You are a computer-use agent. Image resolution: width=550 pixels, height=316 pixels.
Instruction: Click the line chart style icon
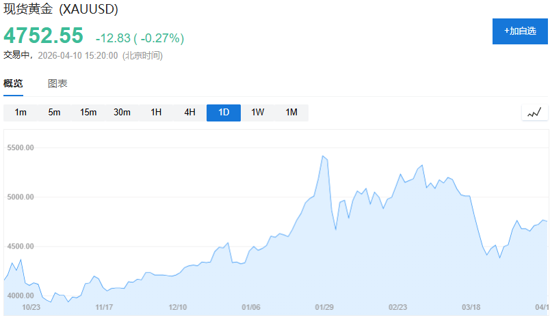(x=534, y=113)
